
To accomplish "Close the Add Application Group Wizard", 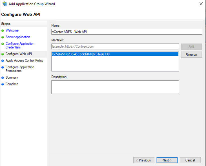I will (x=201, y=4).
